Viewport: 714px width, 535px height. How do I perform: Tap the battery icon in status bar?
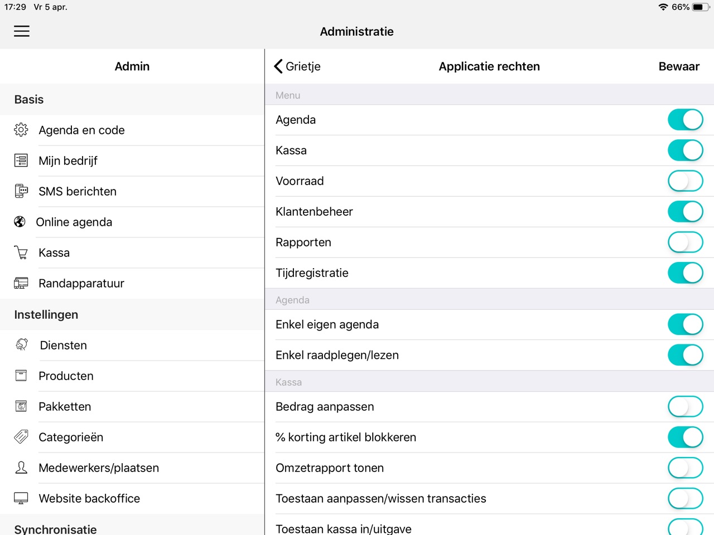[x=701, y=7]
